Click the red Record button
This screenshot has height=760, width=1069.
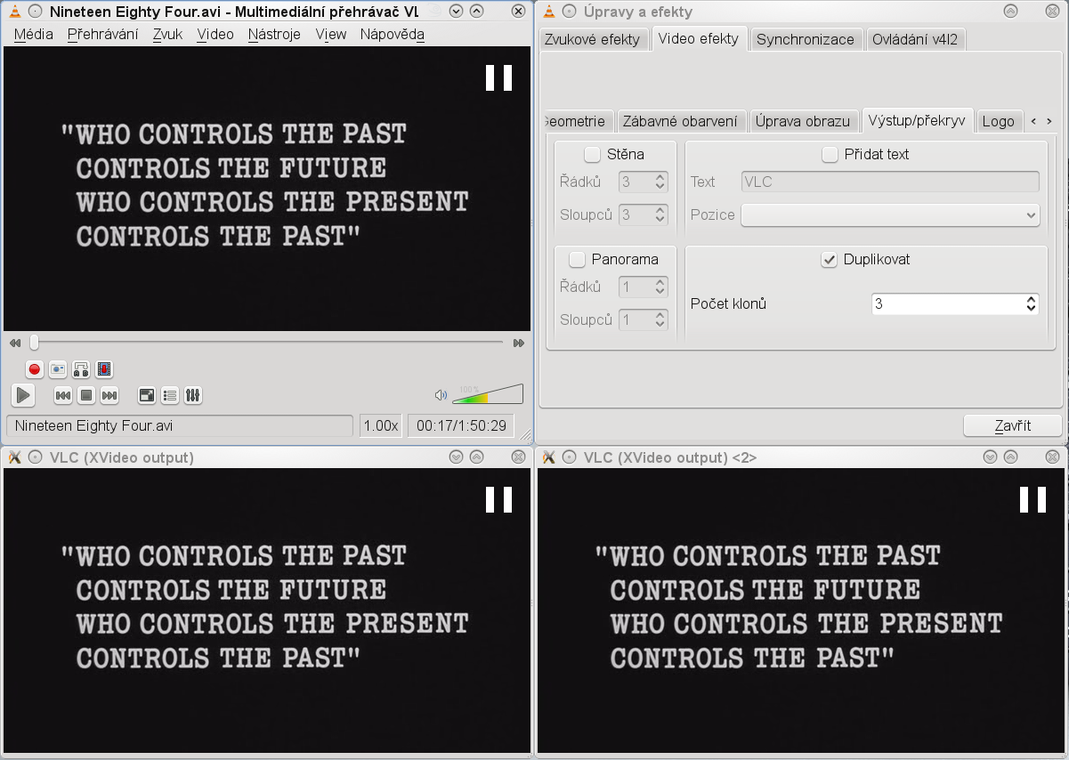pos(35,369)
